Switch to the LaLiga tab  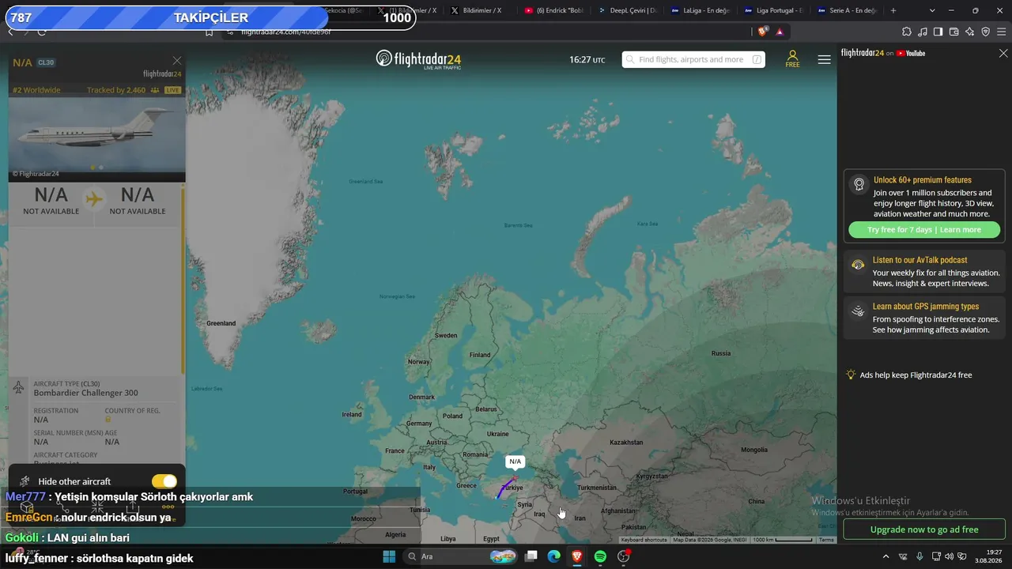pyautogui.click(x=700, y=10)
